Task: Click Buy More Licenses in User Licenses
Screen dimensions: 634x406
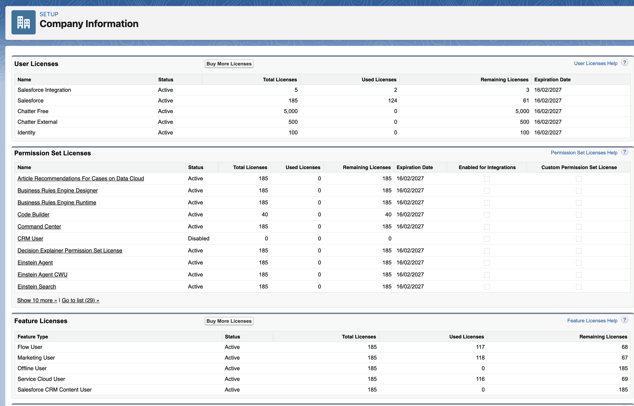Action: 229,64
